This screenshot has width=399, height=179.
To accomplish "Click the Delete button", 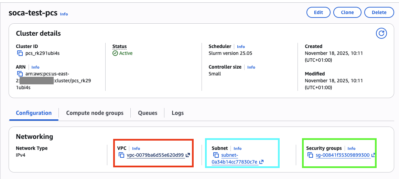I will [x=379, y=12].
